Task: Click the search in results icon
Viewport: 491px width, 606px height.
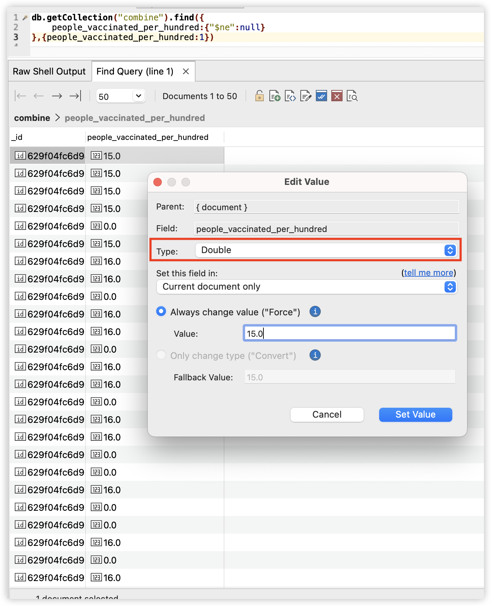Action: [352, 96]
